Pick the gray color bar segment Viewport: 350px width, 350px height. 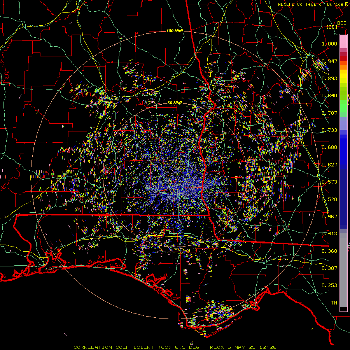coord(343,270)
